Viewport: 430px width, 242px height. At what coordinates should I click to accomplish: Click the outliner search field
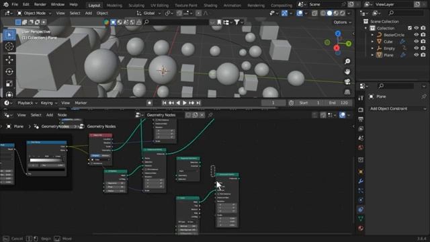[x=406, y=13]
